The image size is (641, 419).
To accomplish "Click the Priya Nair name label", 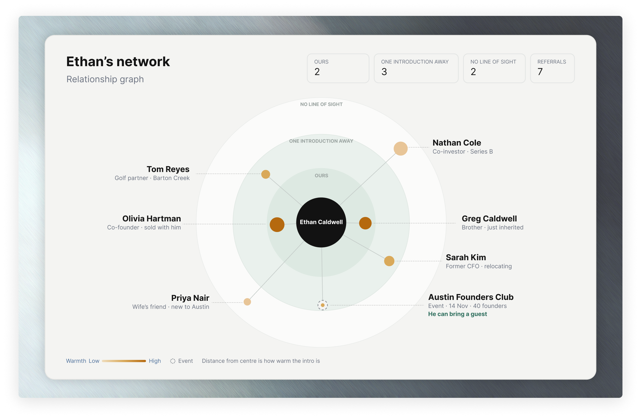I will 190,298.
